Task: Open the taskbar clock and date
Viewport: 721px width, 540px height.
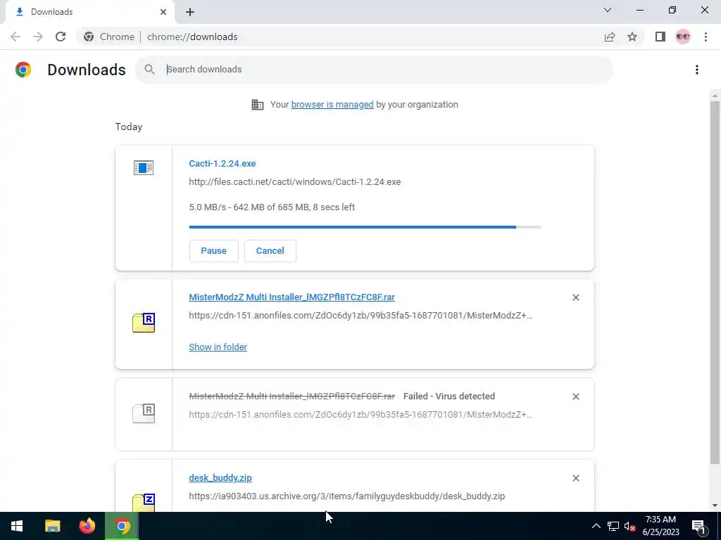Action: point(660,526)
